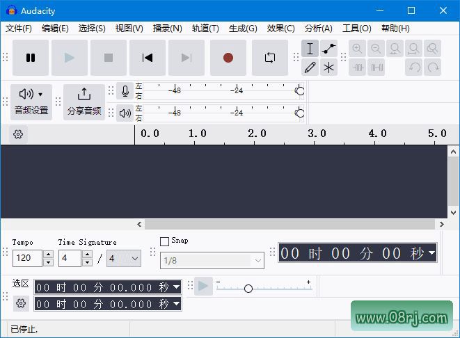Click the Zoom Out magnifier
Viewport: 460px width, 338px height.
pos(376,49)
